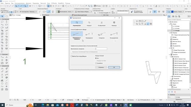Click the vertical displacement input field
The image size is (191, 107).
click(101, 49)
